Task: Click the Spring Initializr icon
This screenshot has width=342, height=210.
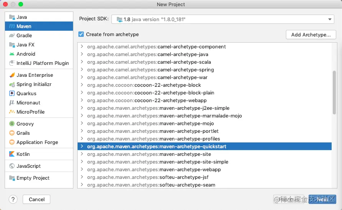Action: pyautogui.click(x=12, y=84)
